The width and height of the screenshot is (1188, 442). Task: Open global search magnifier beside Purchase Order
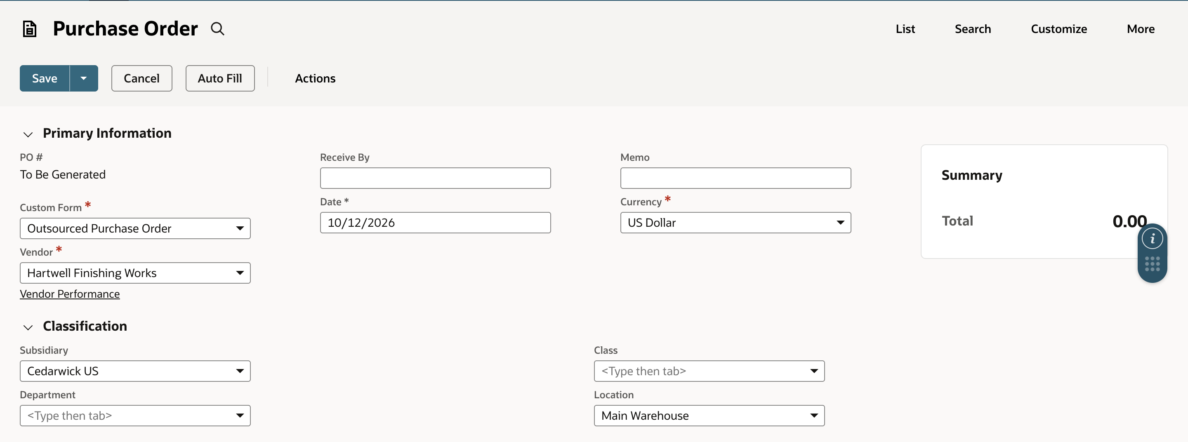tap(218, 28)
